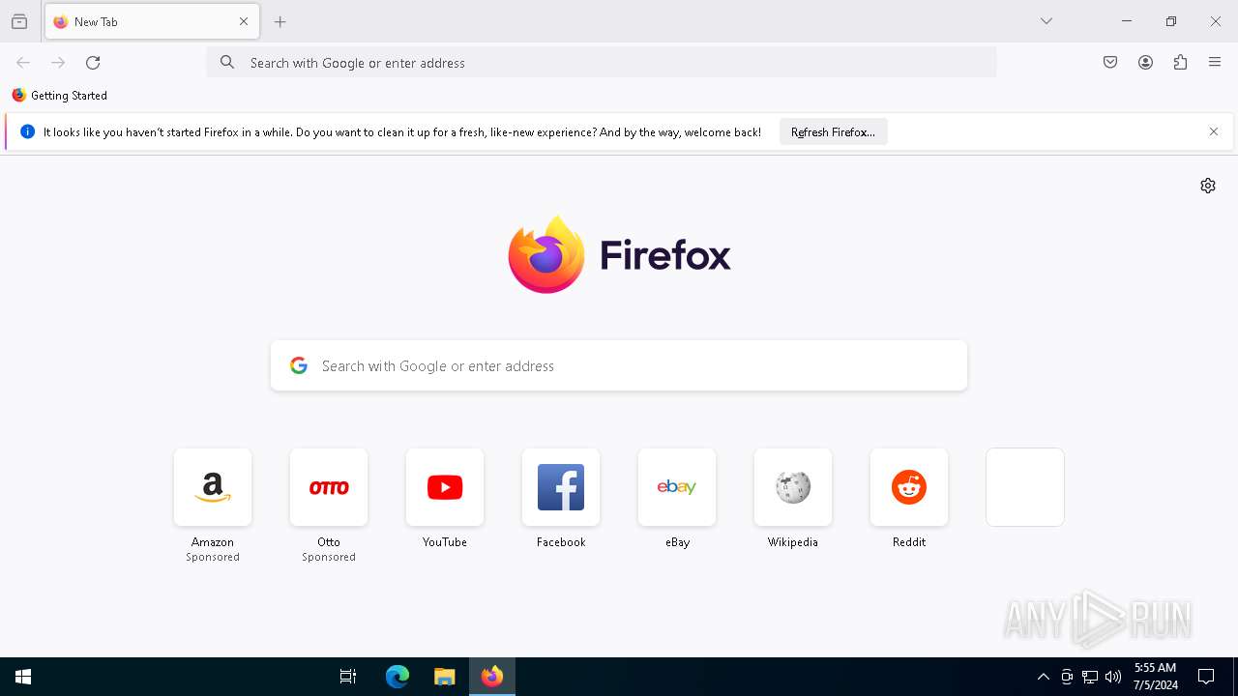This screenshot has height=696, width=1238.
Task: Click the Firefox taskbar icon
Action: [x=492, y=677]
